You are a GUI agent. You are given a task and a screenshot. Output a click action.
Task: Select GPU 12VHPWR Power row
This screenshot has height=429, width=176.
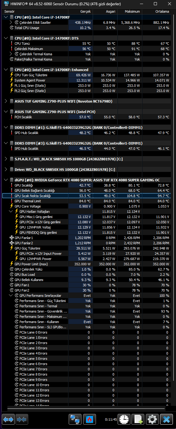pyautogui.click(x=86, y=259)
